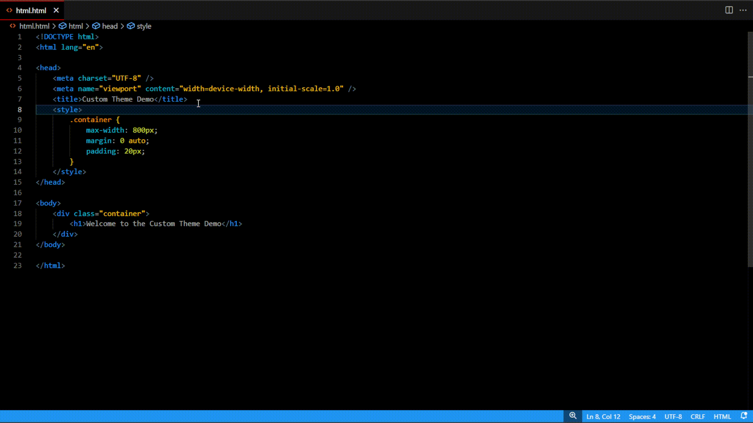Click the HTML language mode selector
The image size is (753, 423).
click(x=722, y=417)
